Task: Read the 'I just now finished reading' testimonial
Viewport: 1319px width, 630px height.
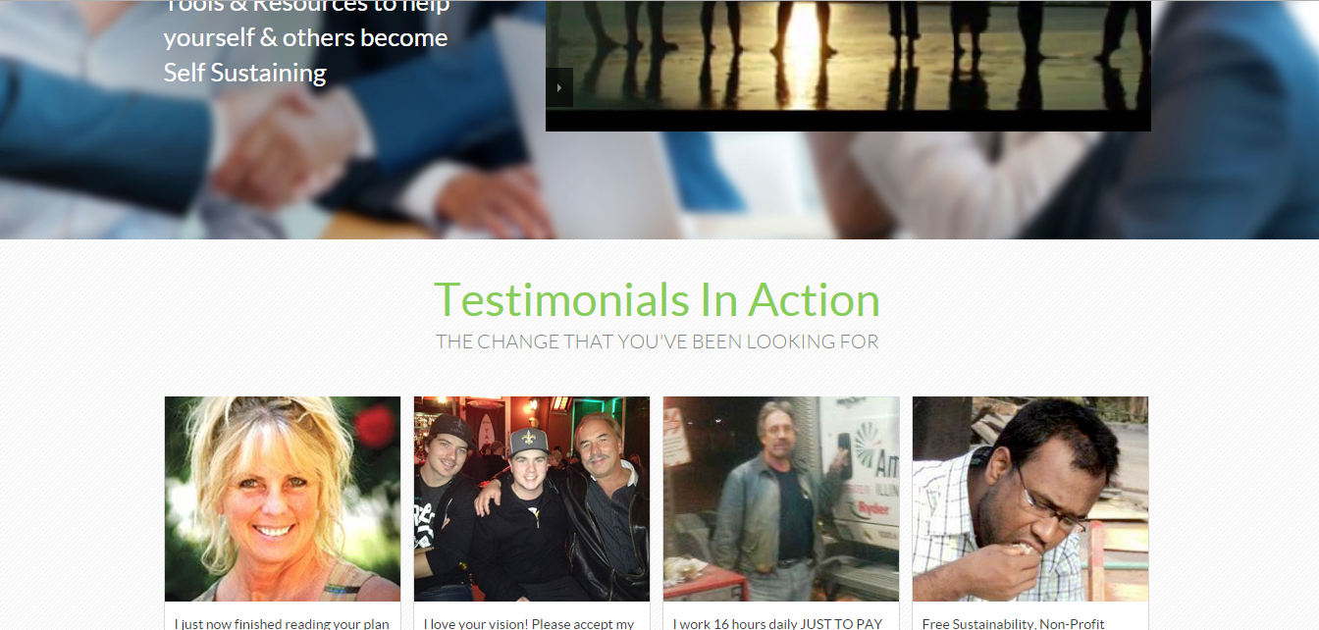Action: pyautogui.click(x=283, y=623)
